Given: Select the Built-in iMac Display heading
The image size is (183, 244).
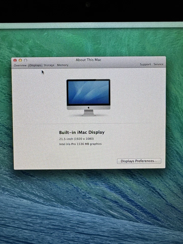Looking at the screenshot, I should (x=82, y=132).
